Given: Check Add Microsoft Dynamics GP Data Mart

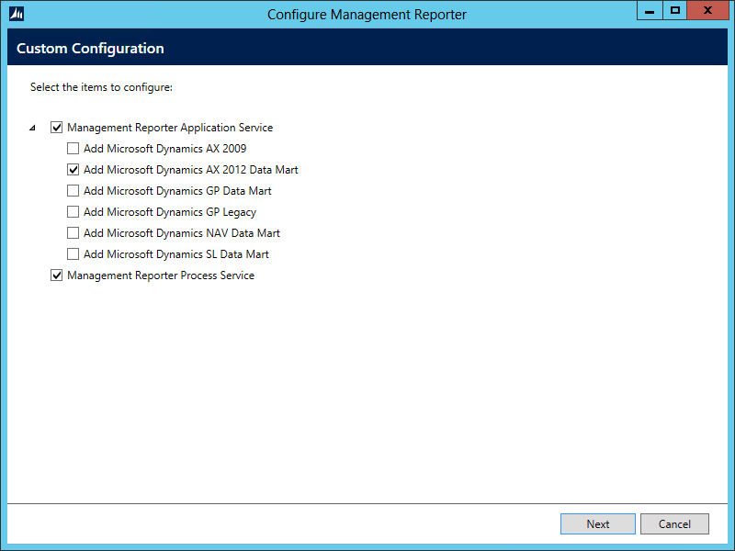Looking at the screenshot, I should point(73,190).
